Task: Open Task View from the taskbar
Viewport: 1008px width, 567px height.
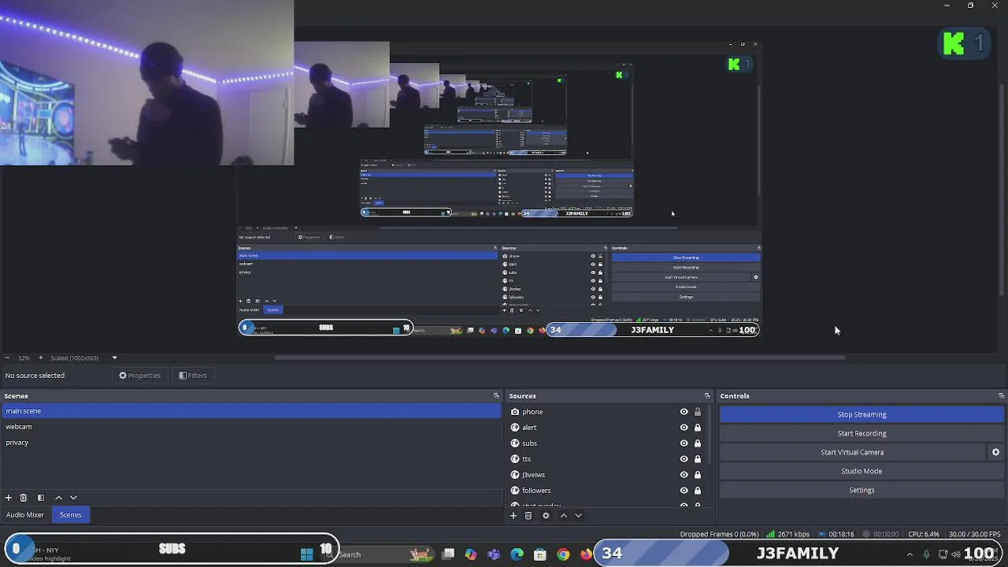Action: (448, 554)
